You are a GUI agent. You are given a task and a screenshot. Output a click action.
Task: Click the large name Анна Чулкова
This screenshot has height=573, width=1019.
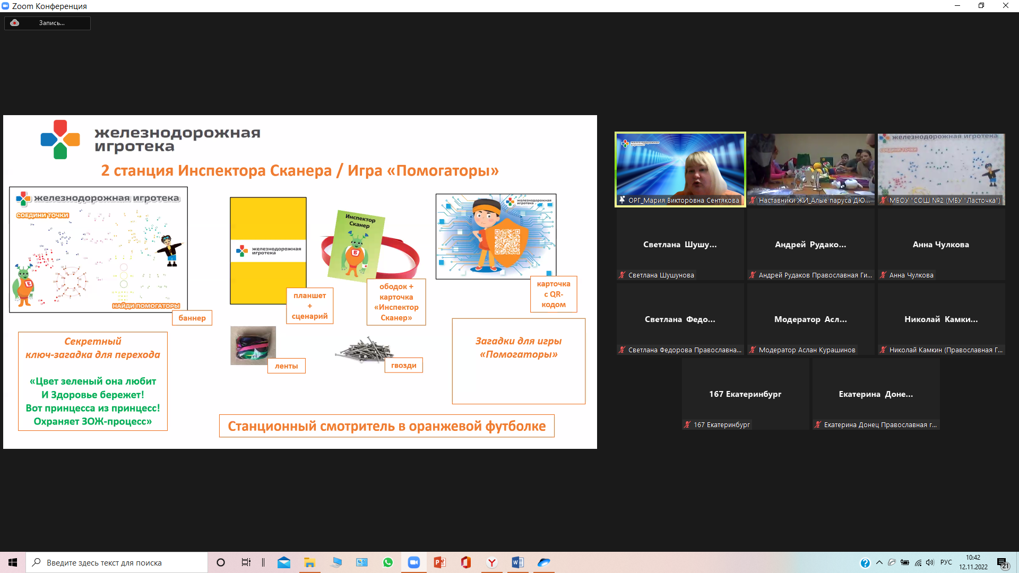(941, 245)
